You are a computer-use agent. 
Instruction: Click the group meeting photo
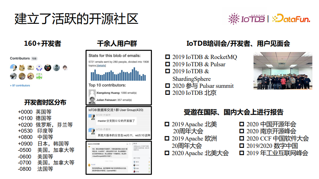(x=283, y=71)
